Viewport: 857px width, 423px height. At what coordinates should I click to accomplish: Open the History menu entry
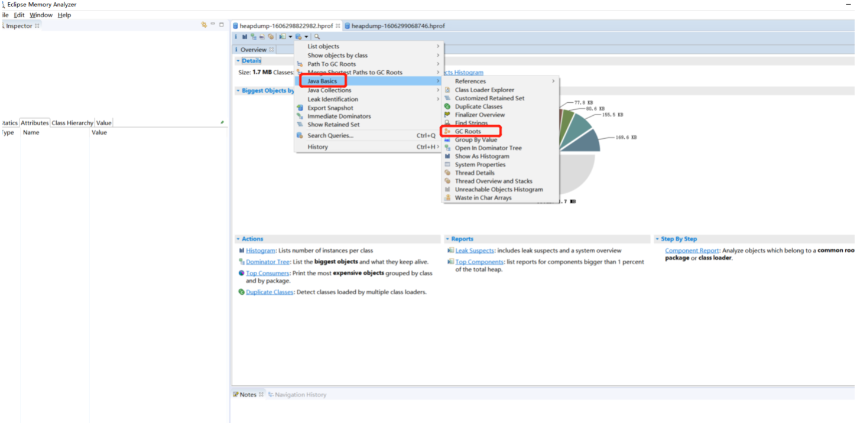317,147
